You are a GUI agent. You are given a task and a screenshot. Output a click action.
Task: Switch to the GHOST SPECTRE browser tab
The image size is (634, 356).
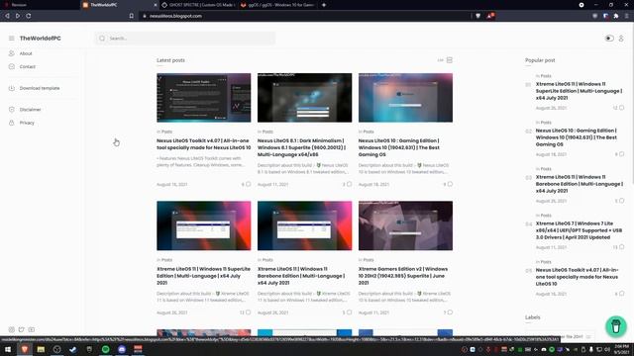click(198, 5)
